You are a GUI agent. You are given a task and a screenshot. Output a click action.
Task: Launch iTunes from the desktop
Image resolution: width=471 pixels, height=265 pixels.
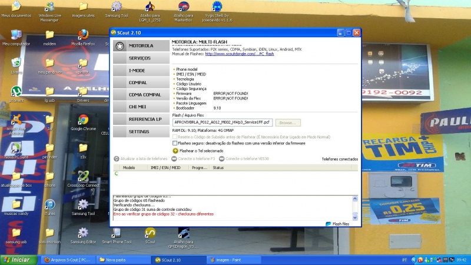click(x=49, y=207)
